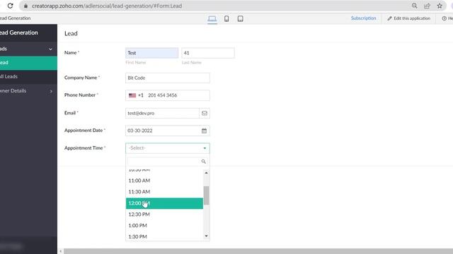Click the First Name field
The height and width of the screenshot is (254, 453).
coord(151,53)
